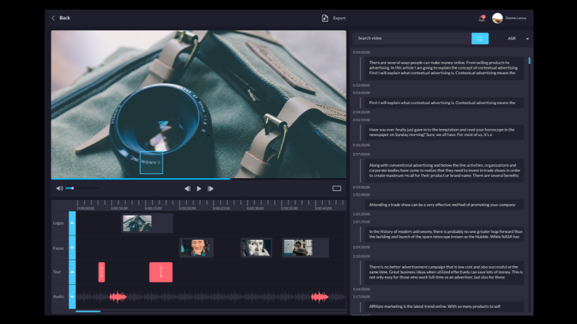The image size is (577, 324).
Task: Enter fullscreen with the rectangle icon
Action: pos(337,188)
